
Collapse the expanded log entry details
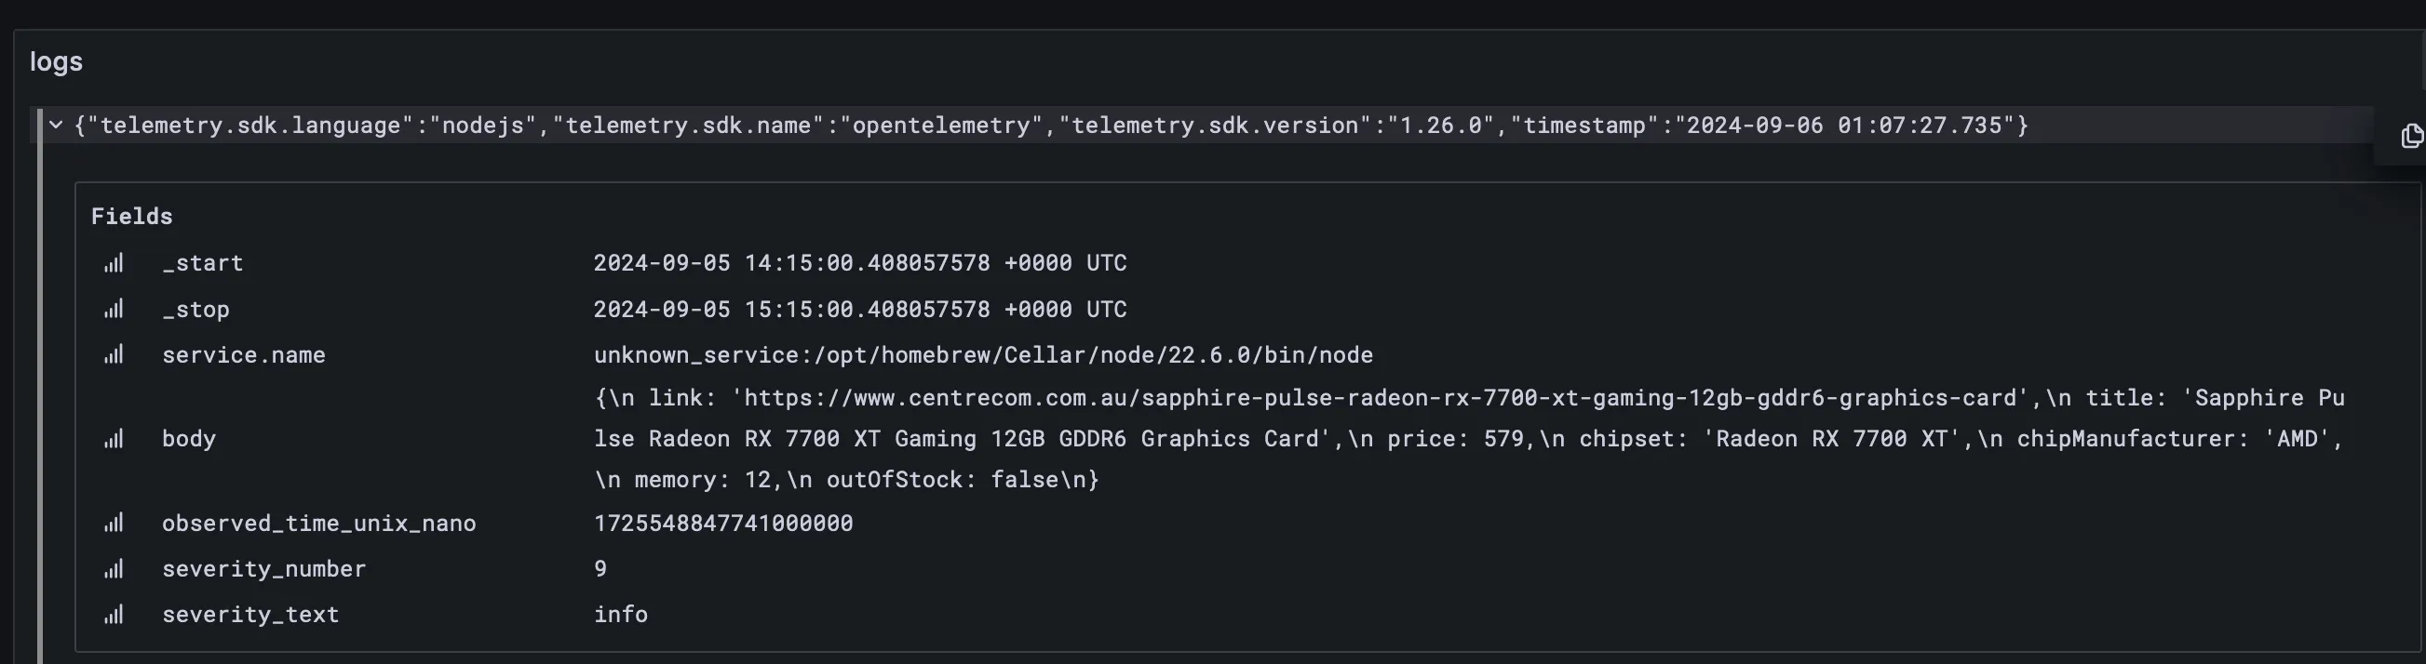click(57, 124)
